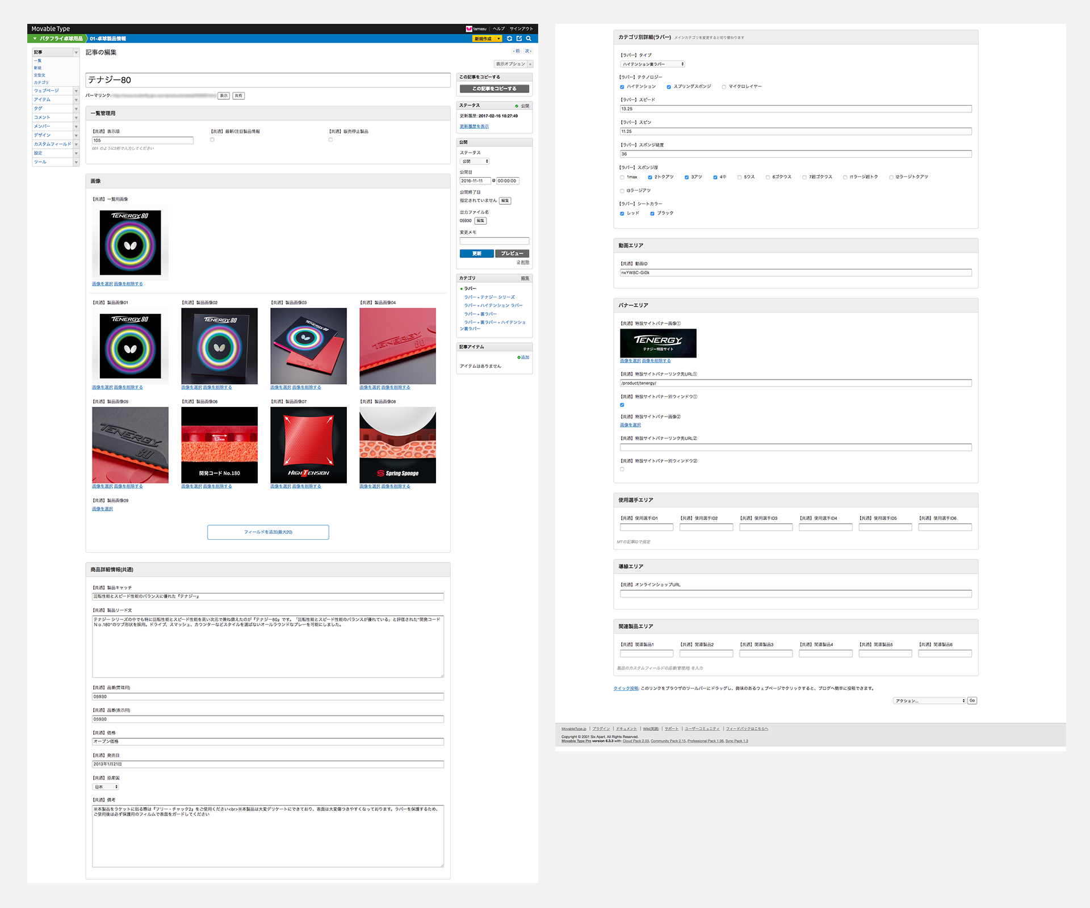1090x908 pixels.
Task: Click the blue 更新 button
Action: tap(477, 254)
